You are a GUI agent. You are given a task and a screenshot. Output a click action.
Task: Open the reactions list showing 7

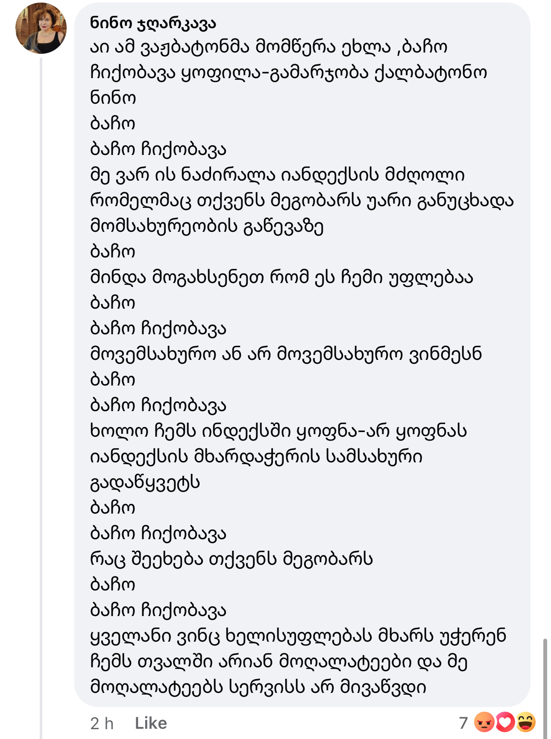click(463, 723)
